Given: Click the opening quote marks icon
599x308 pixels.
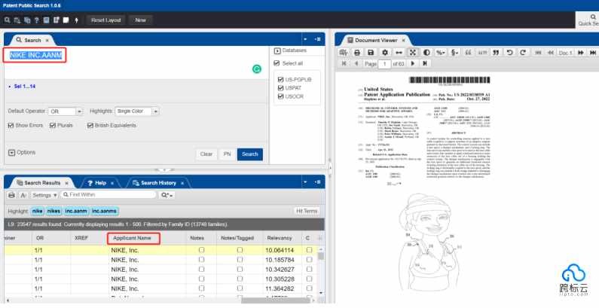Looking at the screenshot, I should point(468,53).
